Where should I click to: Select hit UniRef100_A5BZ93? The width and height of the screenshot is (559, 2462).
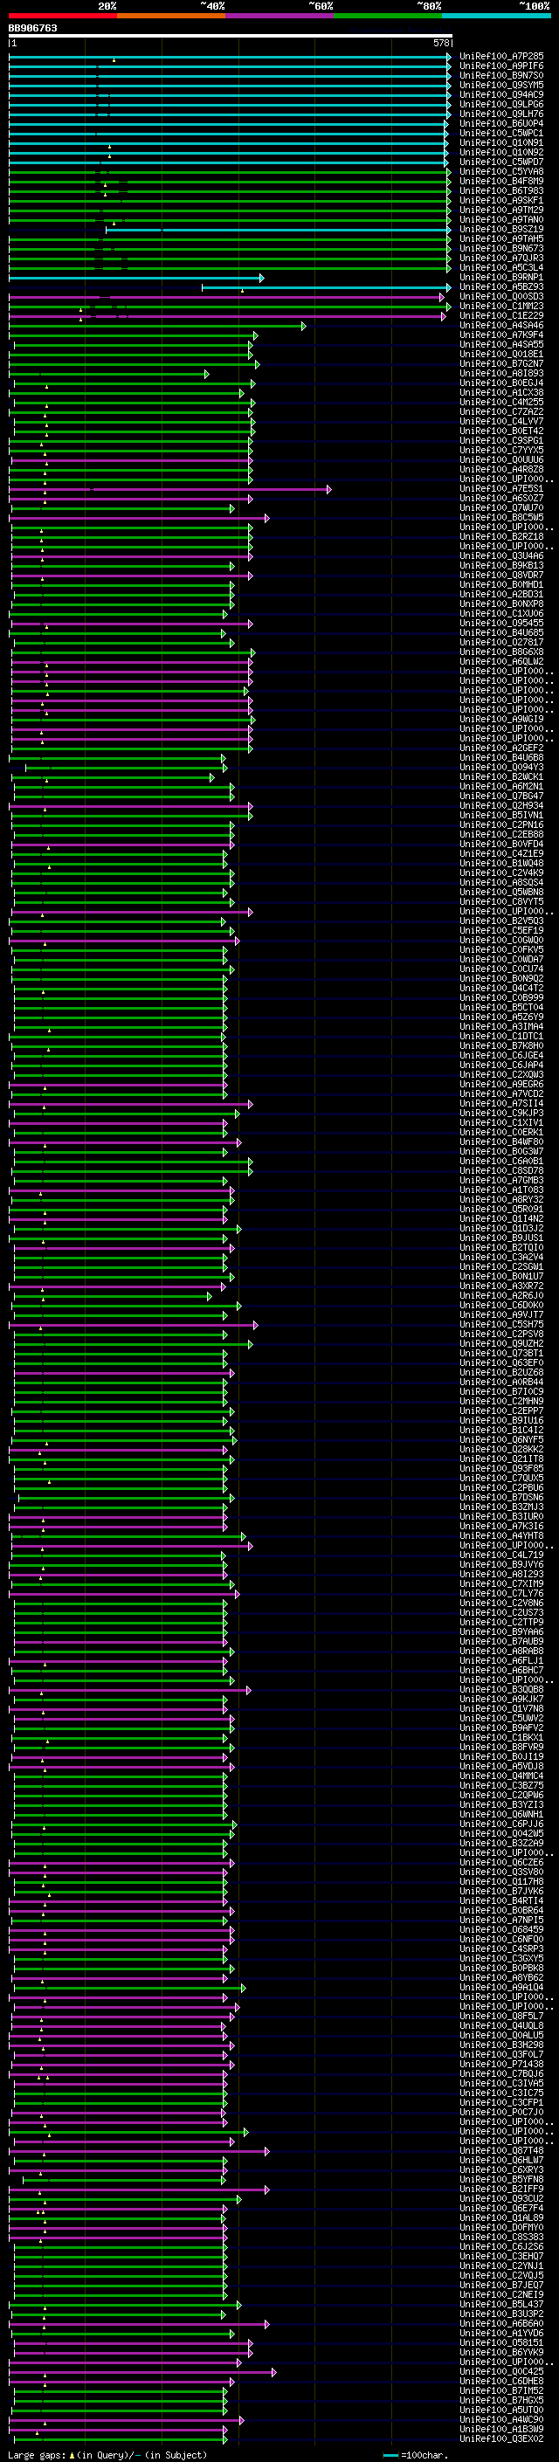[501, 286]
